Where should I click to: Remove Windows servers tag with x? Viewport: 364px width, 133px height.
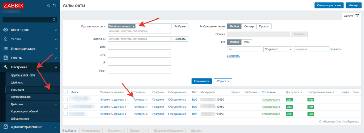tap(134, 26)
